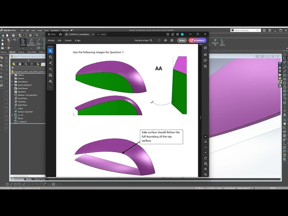Go to previous page with up chevron
Image resolution: width=288 pixels, height=216 pixels.
click(x=206, y=147)
